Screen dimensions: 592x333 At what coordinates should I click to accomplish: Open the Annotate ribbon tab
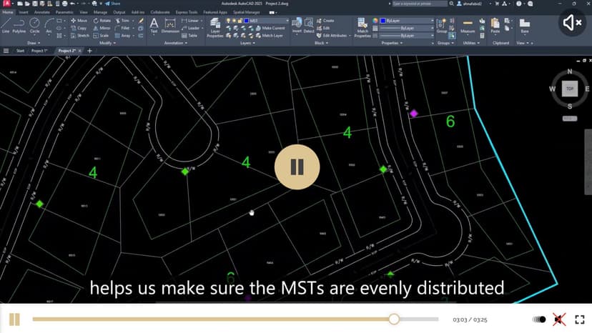[x=44, y=12]
